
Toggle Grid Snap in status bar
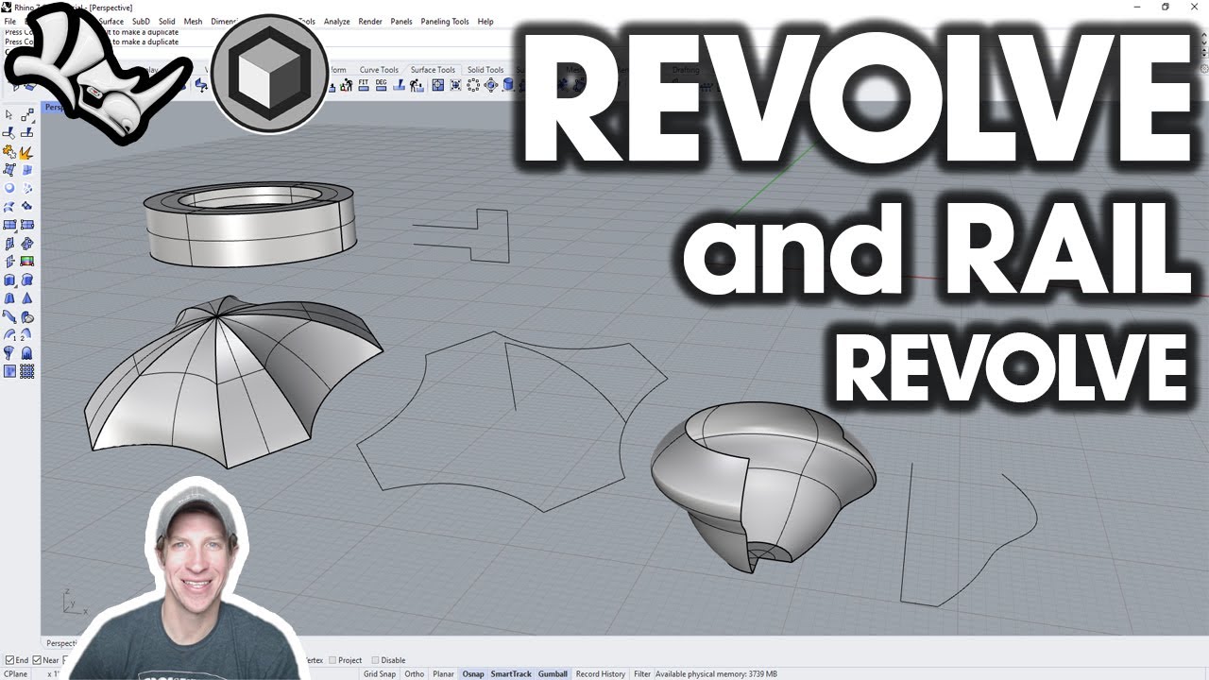click(380, 673)
